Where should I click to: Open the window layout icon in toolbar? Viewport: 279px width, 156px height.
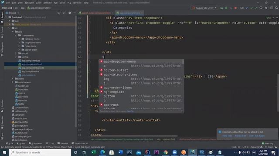pos(272,8)
